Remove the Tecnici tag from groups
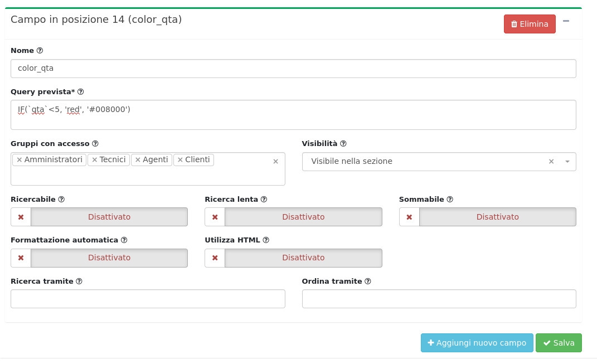597x364 pixels. tap(95, 160)
